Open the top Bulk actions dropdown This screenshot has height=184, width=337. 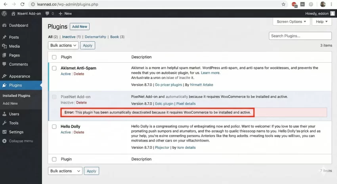click(63, 45)
